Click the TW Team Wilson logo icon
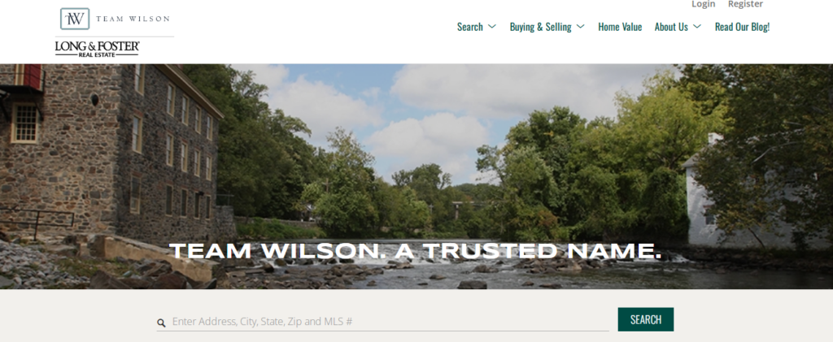This screenshot has width=833, height=342. [75, 19]
